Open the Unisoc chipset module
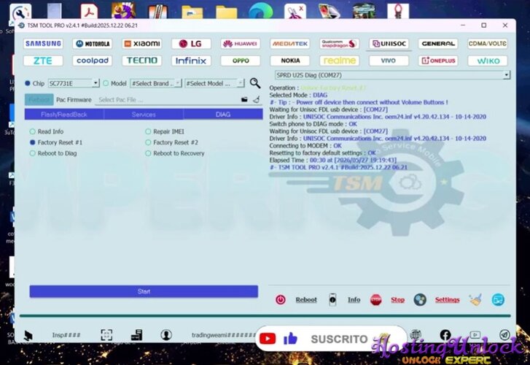530x365 pixels. tap(389, 44)
